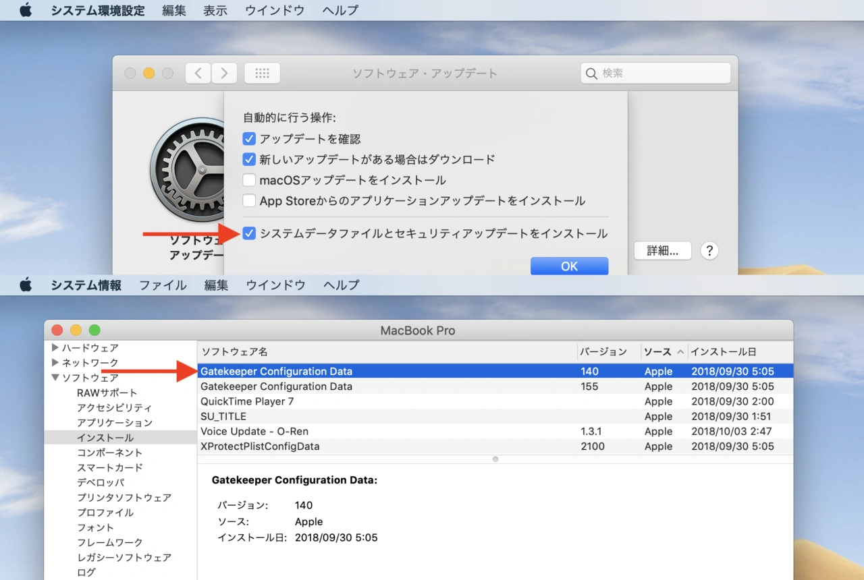864x580 pixels.
Task: Click the search magnifier icon
Action: (x=592, y=74)
